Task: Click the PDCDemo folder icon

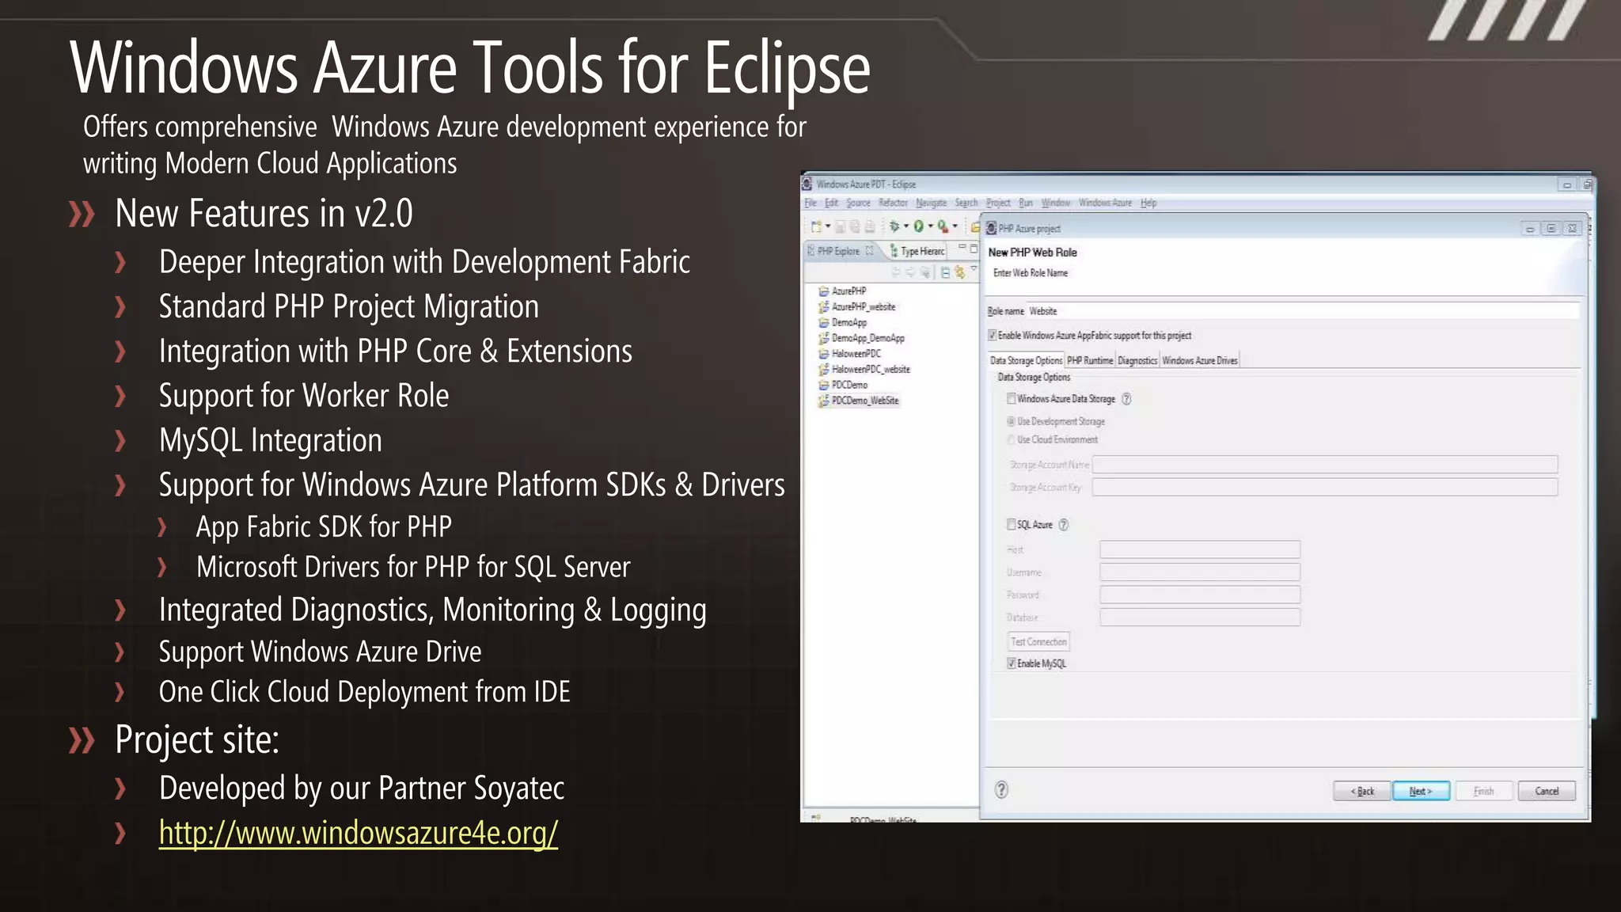Action: click(x=823, y=385)
